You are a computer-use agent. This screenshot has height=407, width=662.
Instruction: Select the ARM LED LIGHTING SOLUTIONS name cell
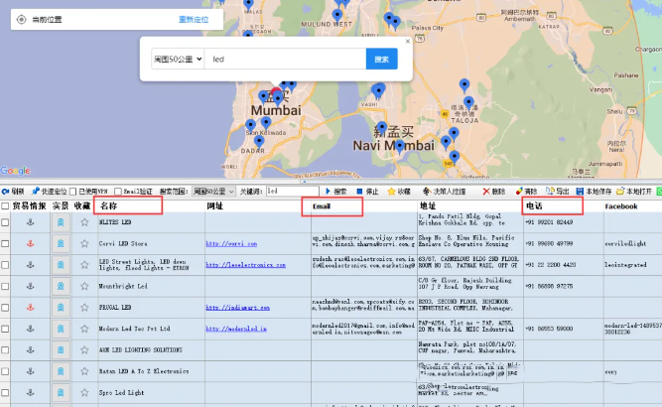[152, 350]
